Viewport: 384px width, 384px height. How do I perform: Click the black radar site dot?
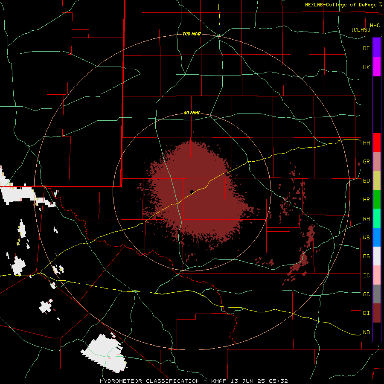(192, 192)
